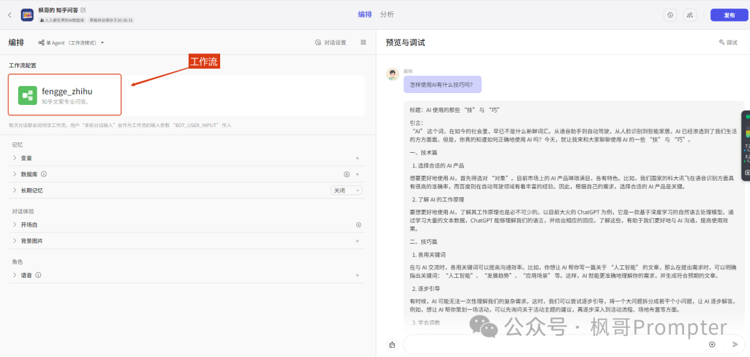
Task: Click the 发布 publish button
Action: pyautogui.click(x=728, y=15)
